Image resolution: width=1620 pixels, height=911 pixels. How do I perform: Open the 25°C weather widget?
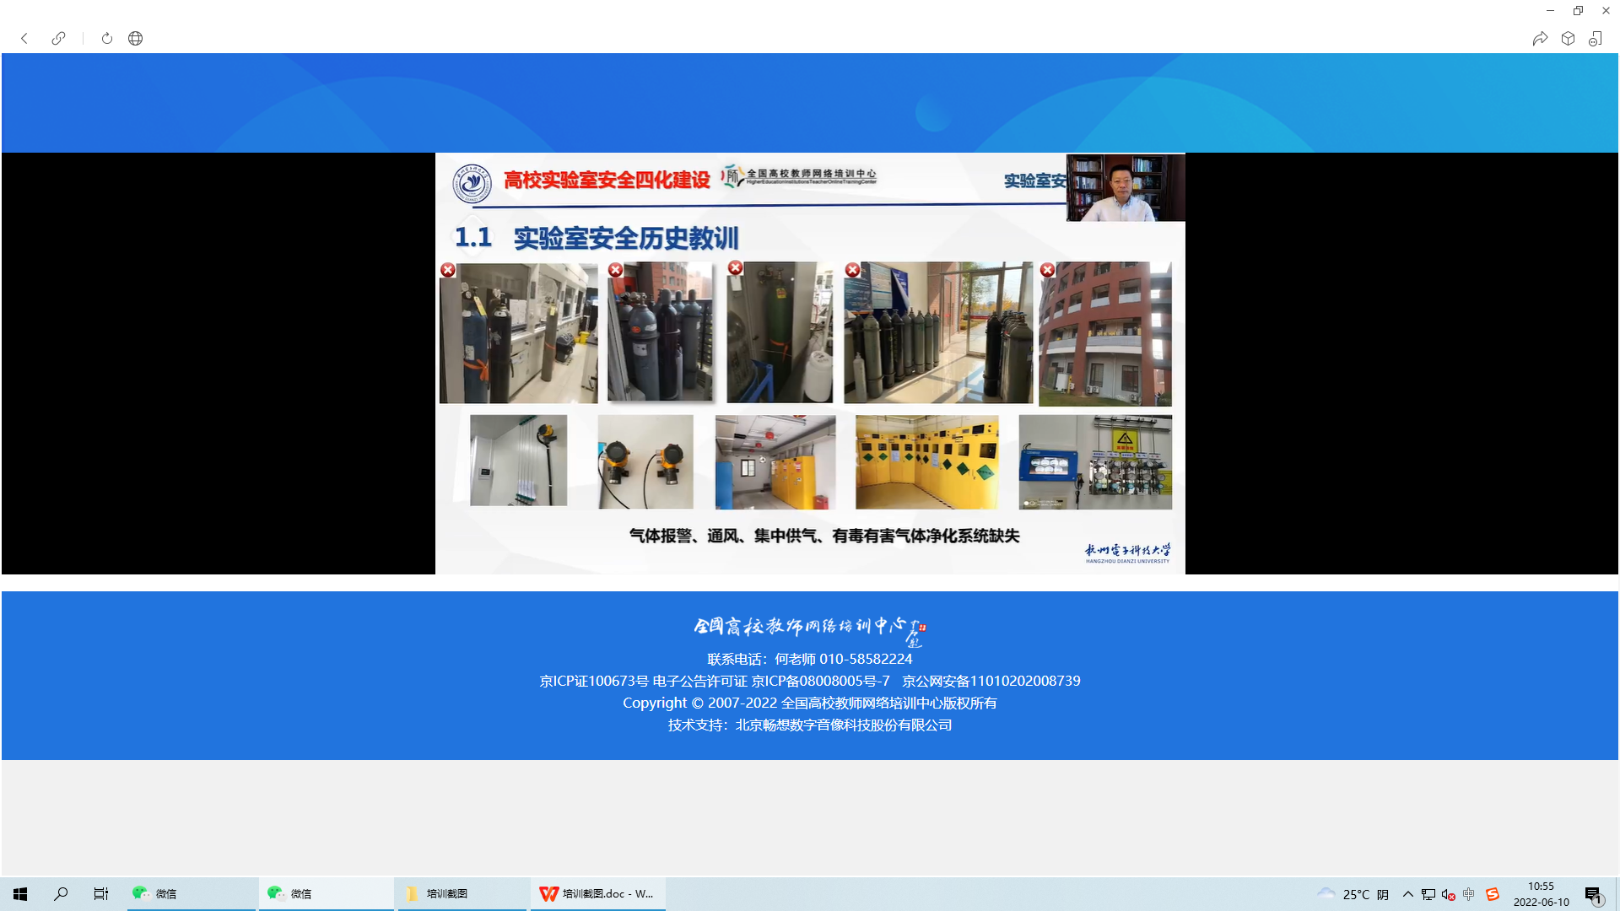point(1355,894)
